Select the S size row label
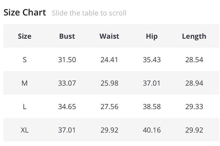This screenshot has width=220, height=146. 24,60
